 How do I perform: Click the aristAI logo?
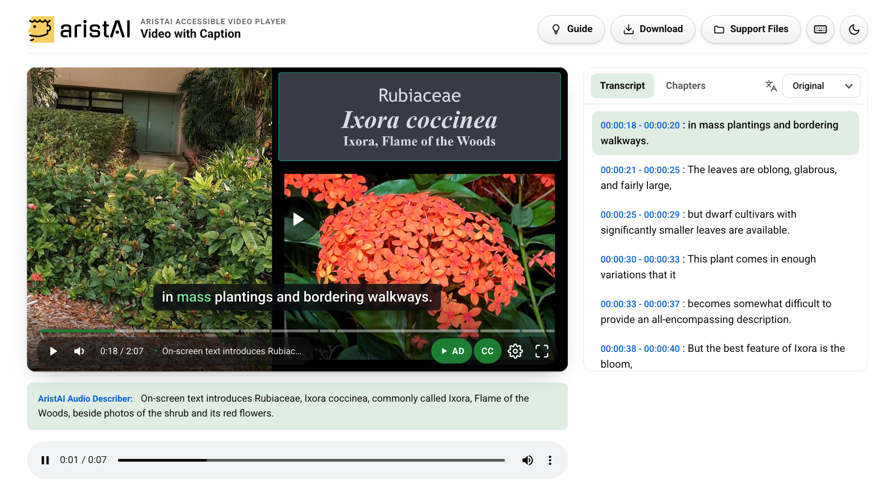pyautogui.click(x=79, y=29)
